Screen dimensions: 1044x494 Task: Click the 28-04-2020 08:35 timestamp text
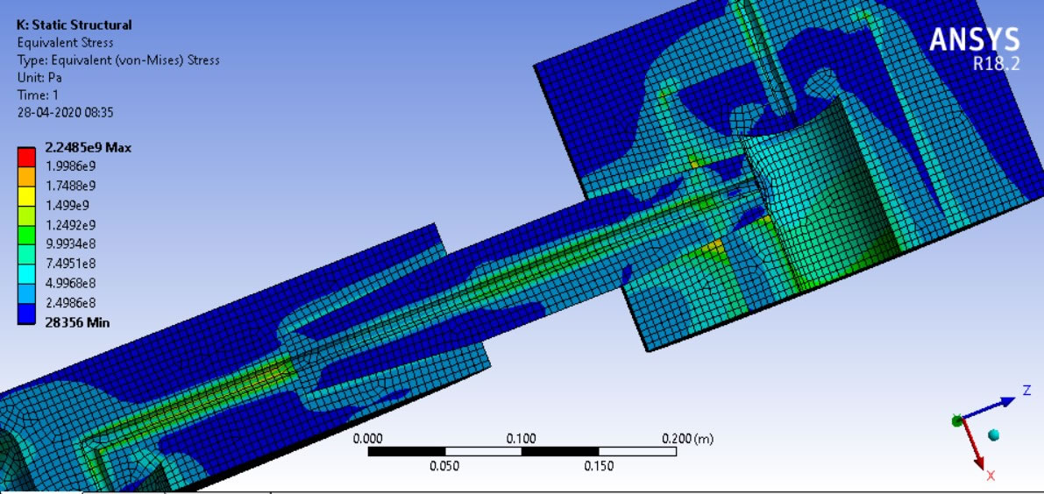click(x=65, y=112)
